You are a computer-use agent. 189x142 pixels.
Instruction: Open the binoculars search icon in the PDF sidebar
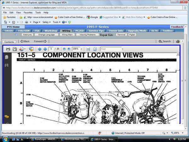pyautogui.click(x=7, y=65)
